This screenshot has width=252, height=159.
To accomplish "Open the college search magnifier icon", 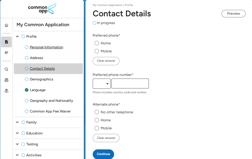I will (x=6, y=69).
